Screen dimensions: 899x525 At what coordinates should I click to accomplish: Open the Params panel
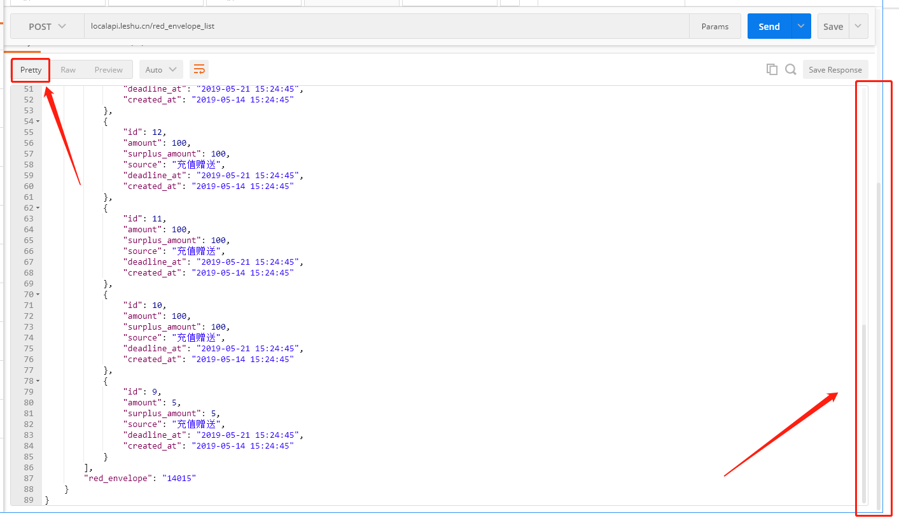(715, 26)
